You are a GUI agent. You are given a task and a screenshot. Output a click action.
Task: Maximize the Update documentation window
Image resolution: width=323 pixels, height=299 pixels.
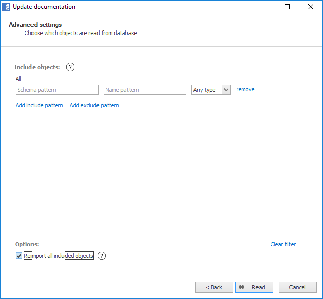pyautogui.click(x=287, y=7)
